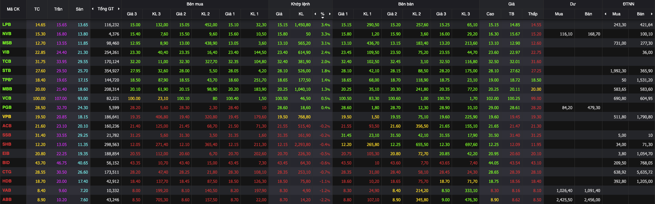Open CTG stock symbol
The image size is (655, 204).
[x=7, y=172]
